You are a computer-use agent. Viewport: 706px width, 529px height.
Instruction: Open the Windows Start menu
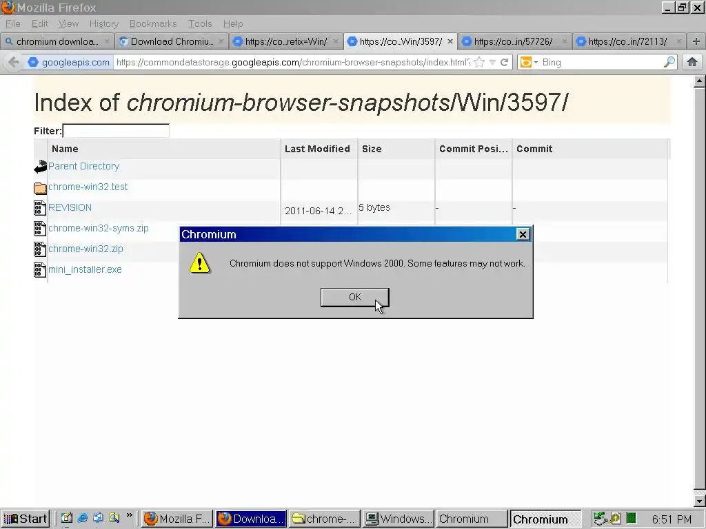[26, 519]
